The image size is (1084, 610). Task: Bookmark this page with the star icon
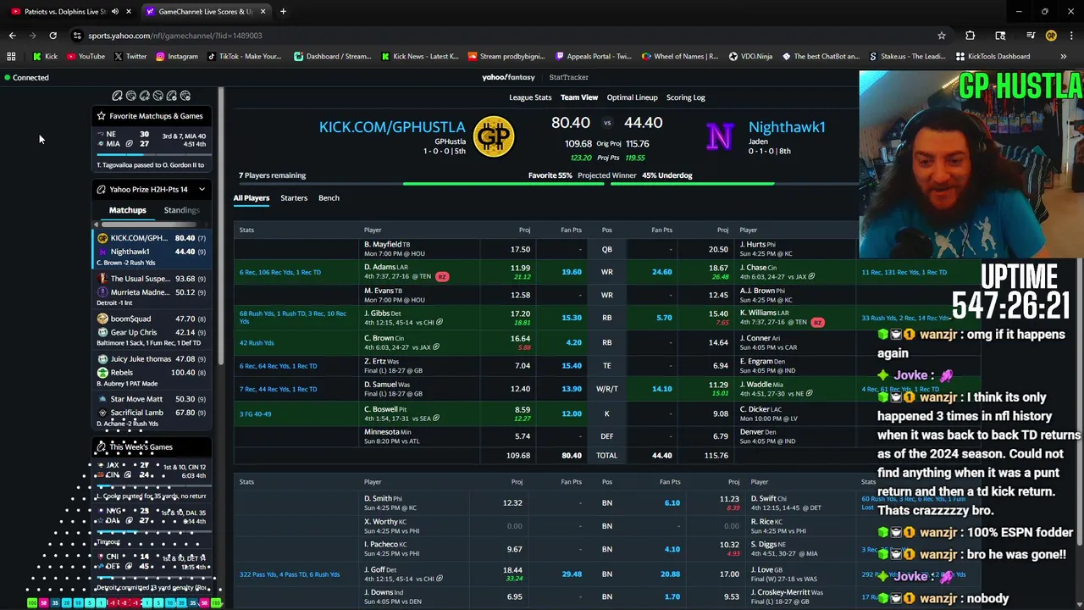(x=941, y=36)
